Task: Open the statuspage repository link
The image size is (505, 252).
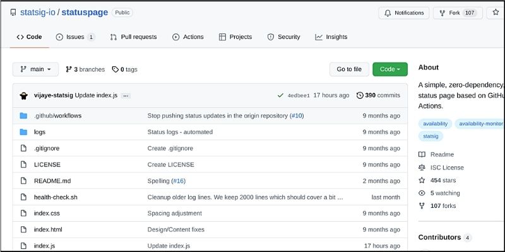Action: pyautogui.click(x=85, y=13)
